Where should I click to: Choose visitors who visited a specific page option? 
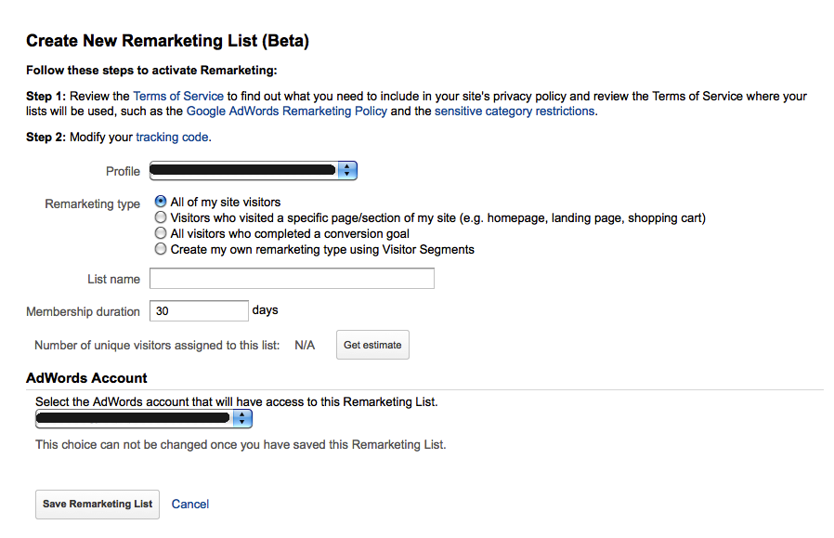(x=162, y=217)
